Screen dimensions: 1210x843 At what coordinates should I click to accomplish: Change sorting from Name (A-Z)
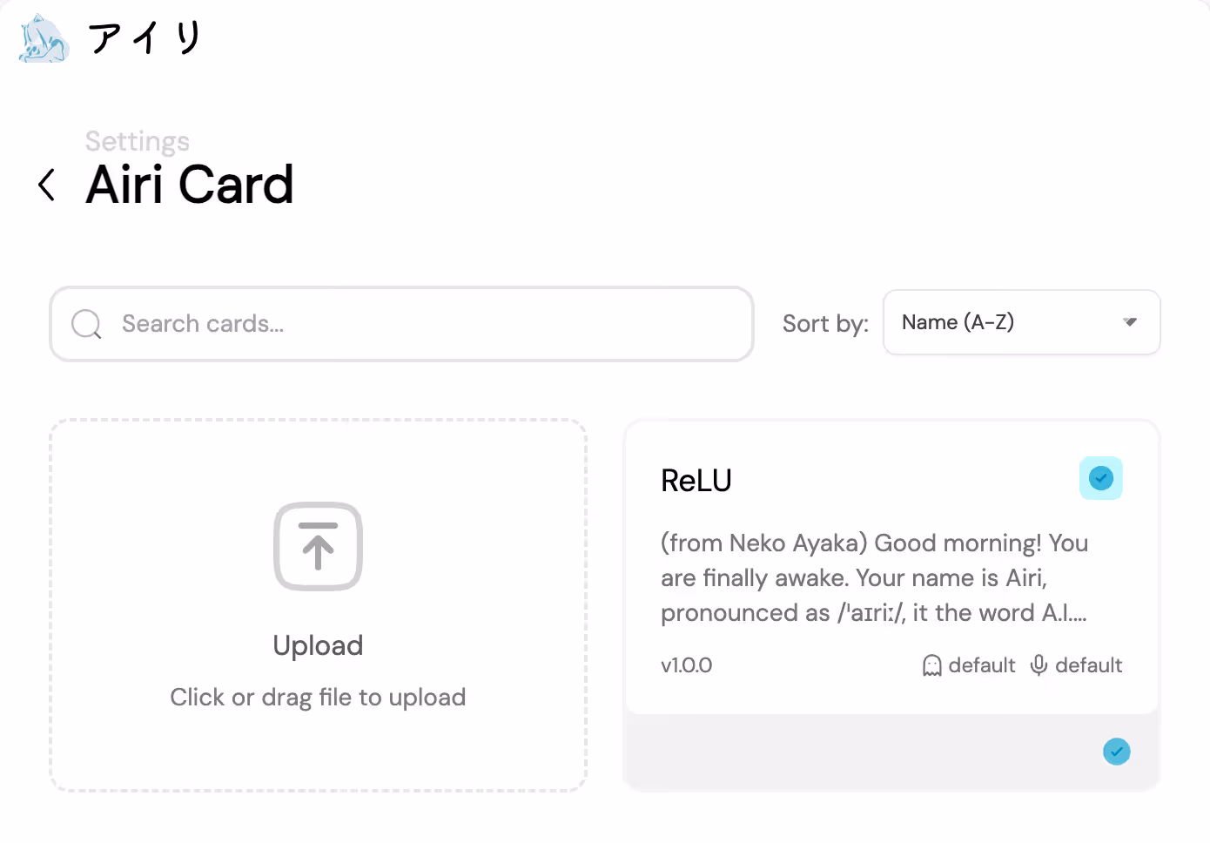click(x=1021, y=322)
